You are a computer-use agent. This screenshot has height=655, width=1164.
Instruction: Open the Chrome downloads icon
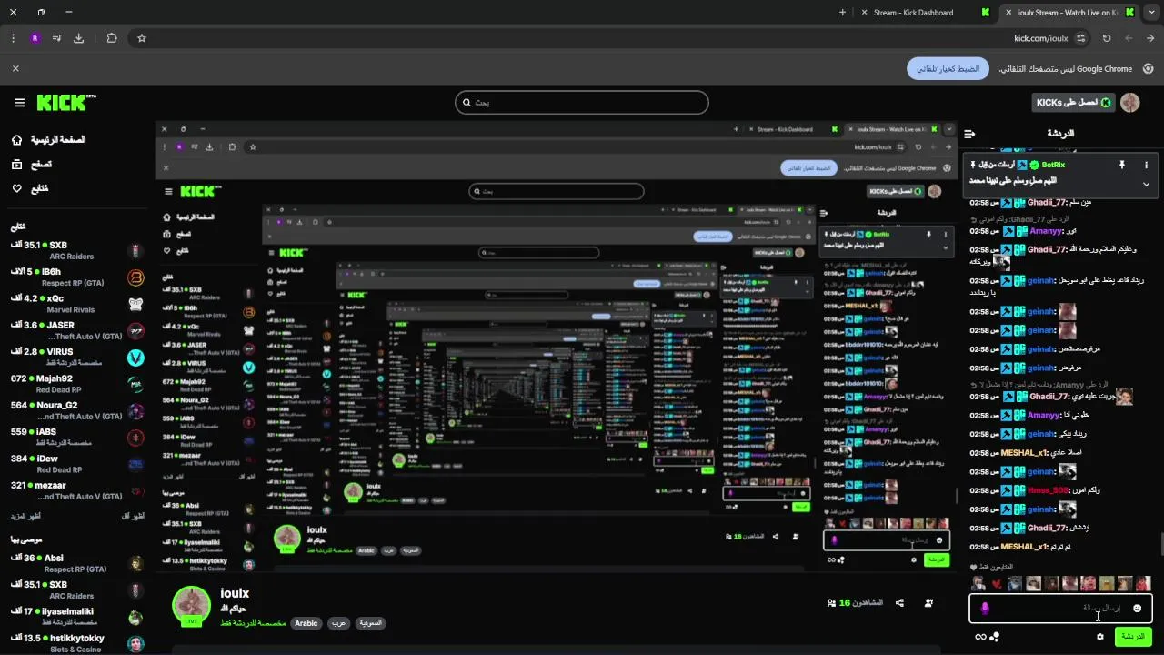(x=78, y=38)
